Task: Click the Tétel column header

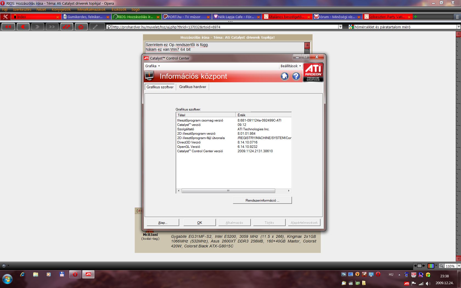Action: click(x=206, y=115)
